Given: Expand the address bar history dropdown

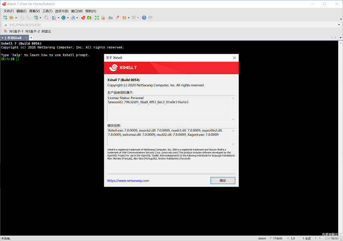Looking at the screenshot, I should tap(339, 25).
